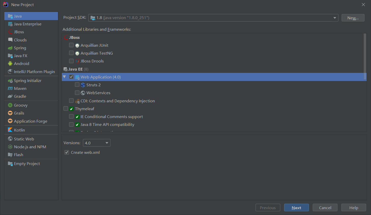This screenshot has height=215, width=371.
Task: Enable the Arquillian JUnit checkbox
Action: 71,45
